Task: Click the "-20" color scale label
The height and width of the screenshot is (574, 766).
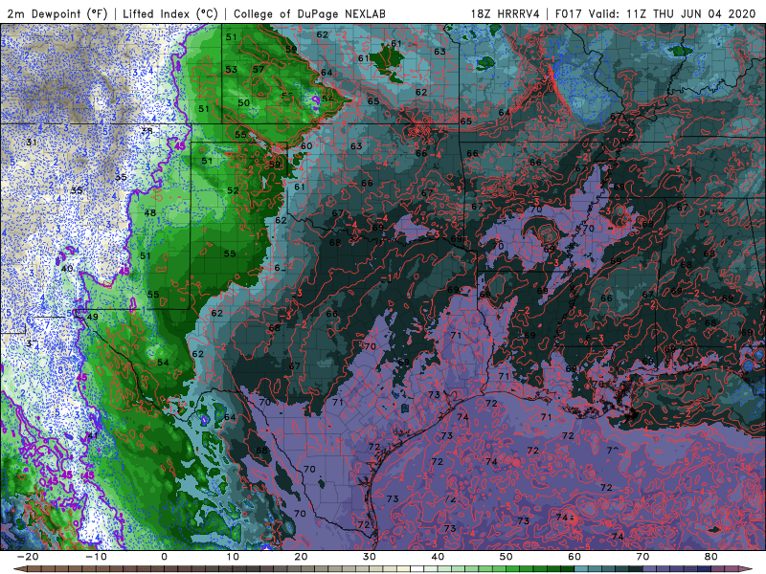Action: (27, 557)
